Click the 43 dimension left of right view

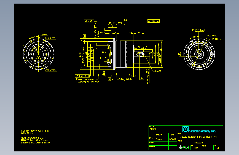coord(179,54)
